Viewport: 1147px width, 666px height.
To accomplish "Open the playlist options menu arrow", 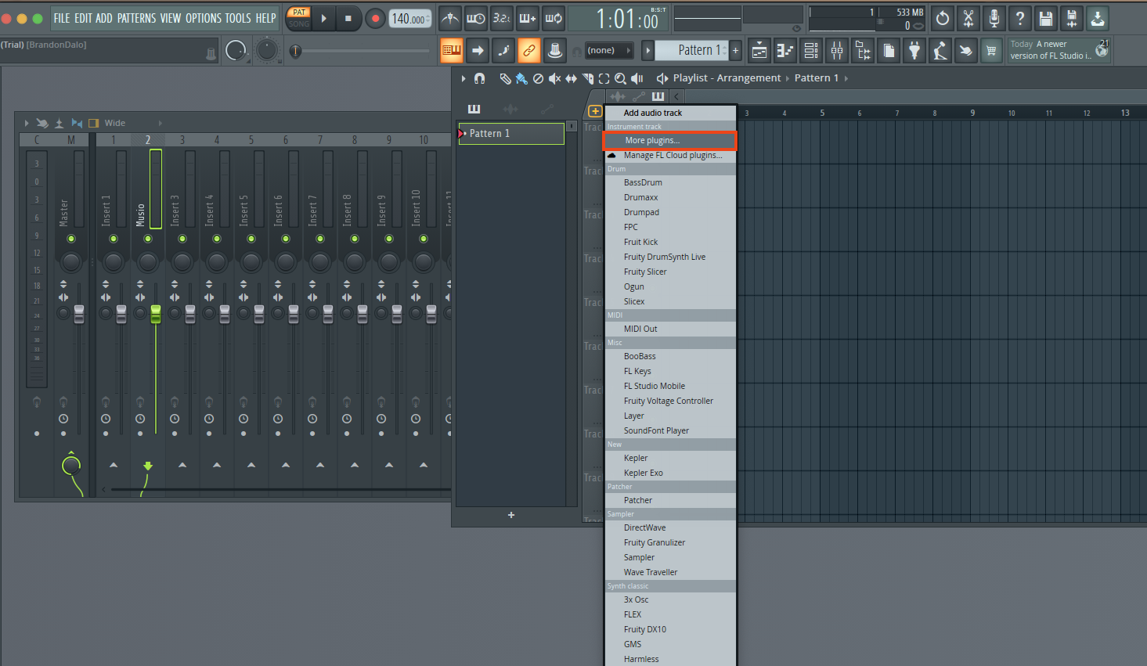I will tap(463, 78).
